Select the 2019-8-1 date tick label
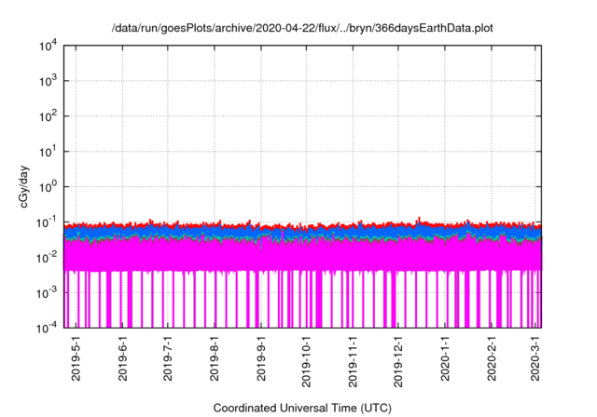Viewport: 597px width, 417px height. pyautogui.click(x=215, y=358)
